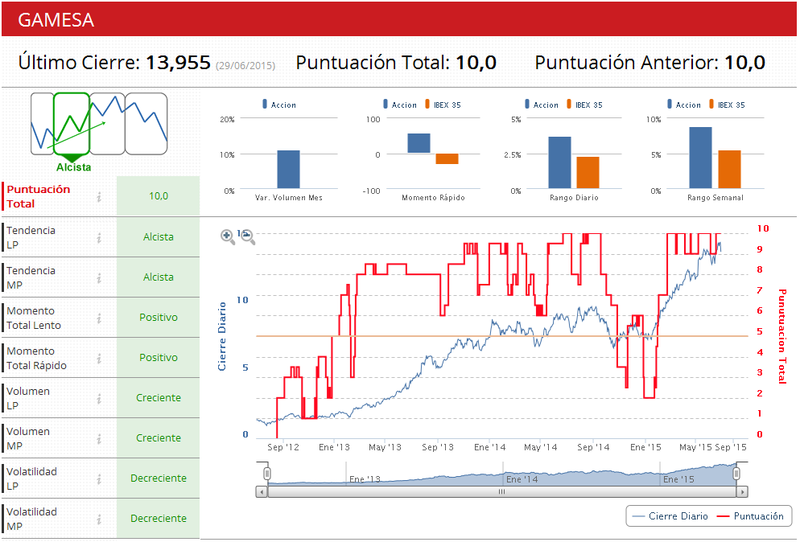This screenshot has width=800, height=542.
Task: Open info icon for Tendencia MP
Action: click(99, 278)
